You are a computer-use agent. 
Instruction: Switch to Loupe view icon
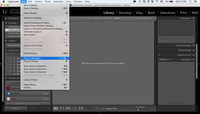62,108
